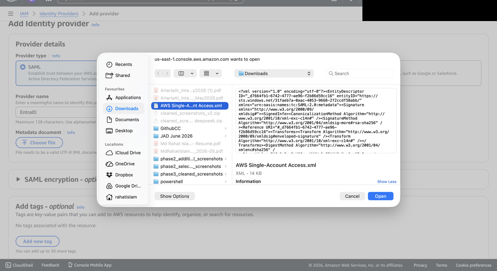The width and height of the screenshot is (497, 271).
Task: Expand the JAD June 2026 folder
Action: pos(226,136)
